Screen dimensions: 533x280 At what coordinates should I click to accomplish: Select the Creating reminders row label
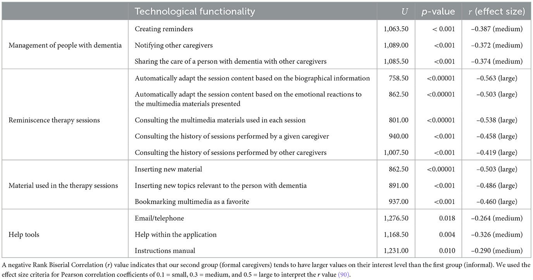[164, 29]
